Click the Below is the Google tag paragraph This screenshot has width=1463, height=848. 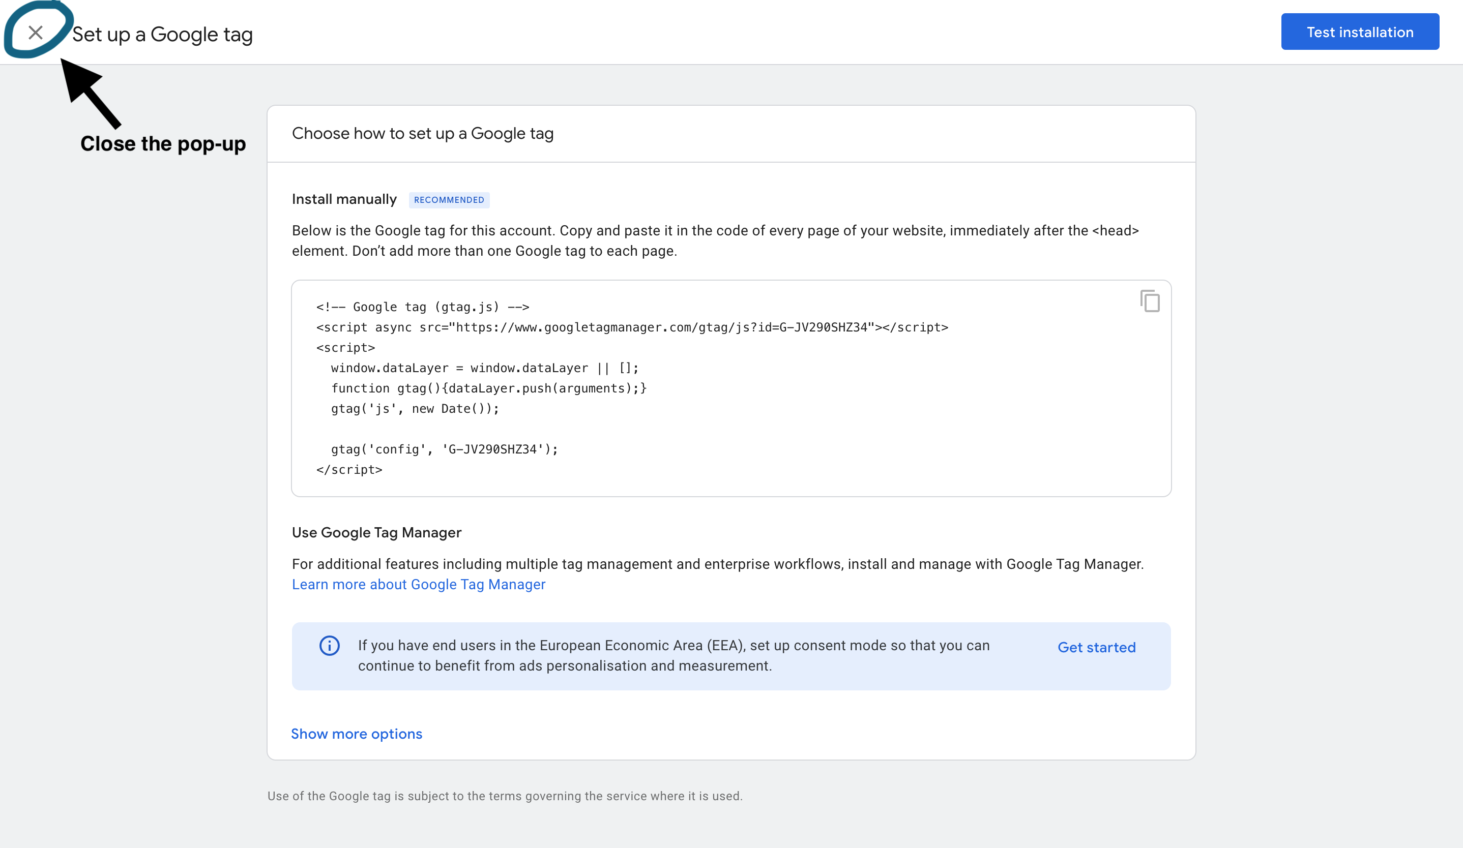pyautogui.click(x=715, y=240)
